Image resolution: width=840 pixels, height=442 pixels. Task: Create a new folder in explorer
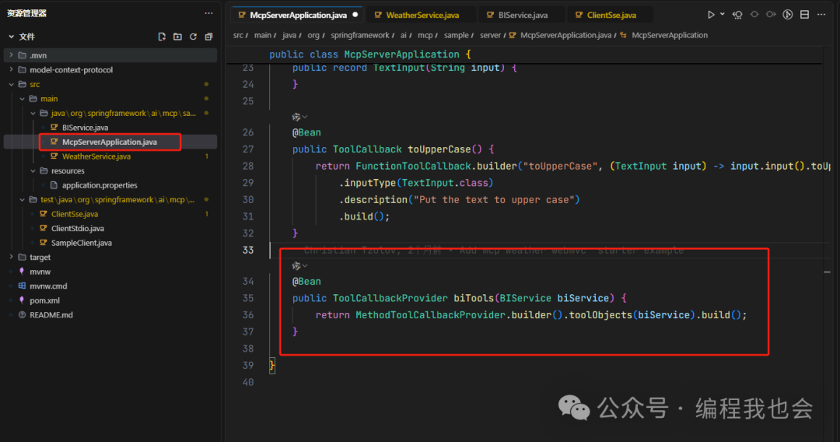click(x=177, y=37)
